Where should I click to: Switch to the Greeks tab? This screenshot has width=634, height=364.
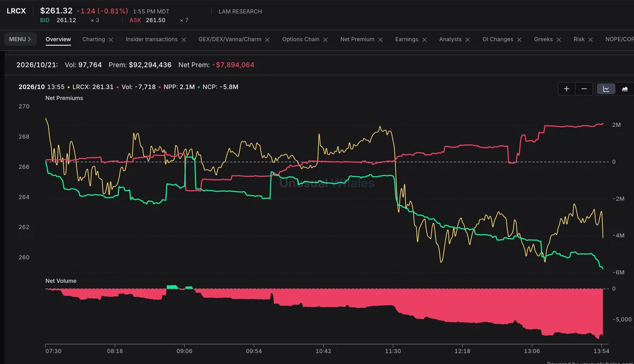coord(544,39)
